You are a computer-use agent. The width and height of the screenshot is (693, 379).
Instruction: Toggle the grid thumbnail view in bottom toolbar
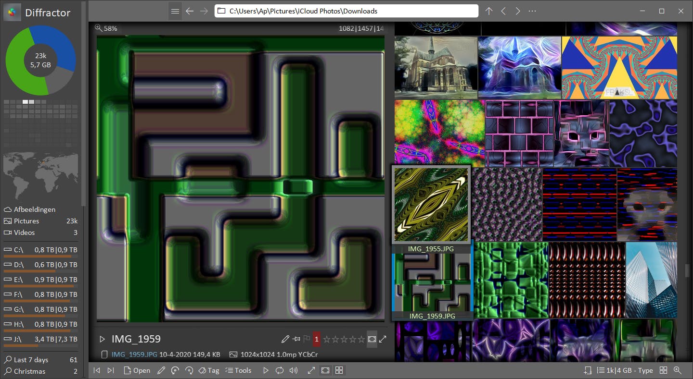click(339, 370)
